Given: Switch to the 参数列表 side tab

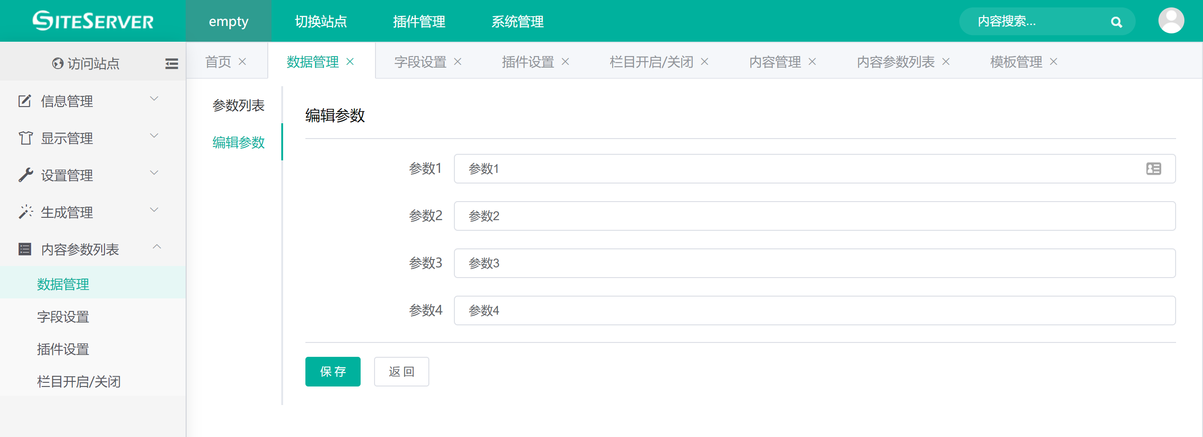Looking at the screenshot, I should click(x=238, y=105).
